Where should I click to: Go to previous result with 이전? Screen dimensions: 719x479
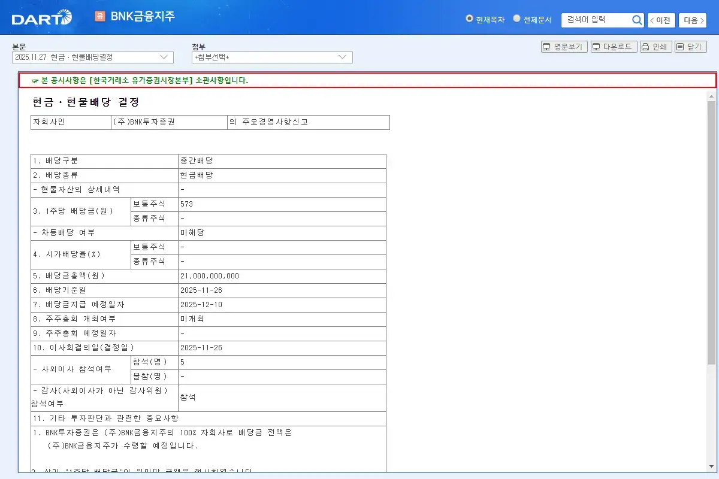tap(661, 20)
